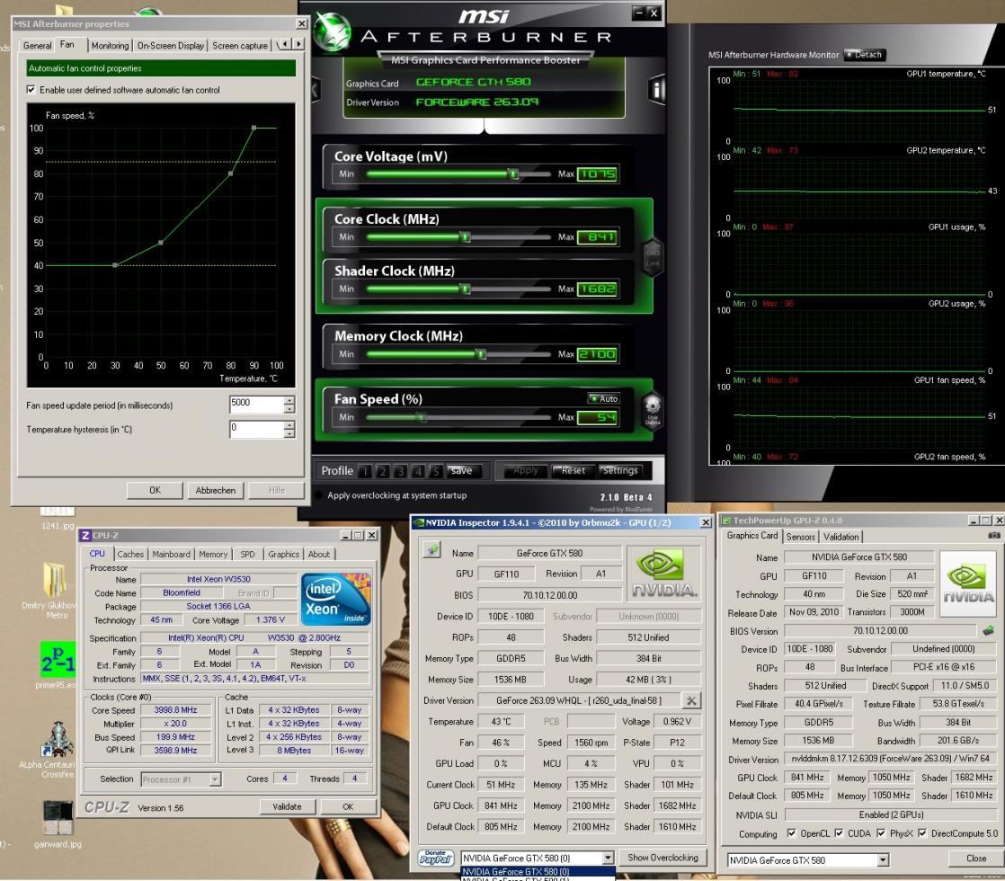Open the GPU selection dropdown in NVIDIA Inspector
1005x881 pixels.
click(x=608, y=858)
